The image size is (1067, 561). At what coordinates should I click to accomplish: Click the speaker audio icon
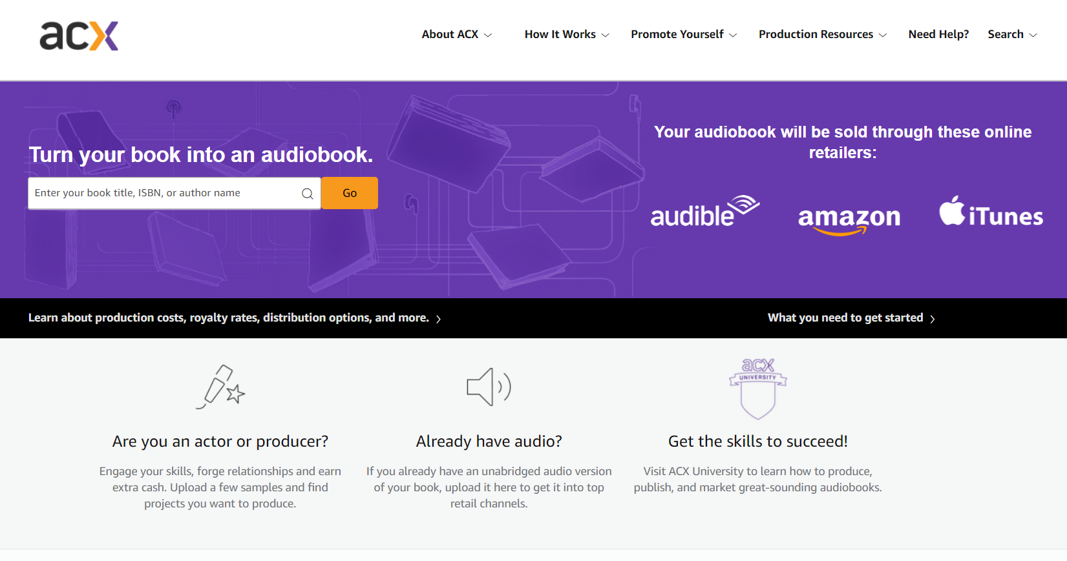point(489,387)
